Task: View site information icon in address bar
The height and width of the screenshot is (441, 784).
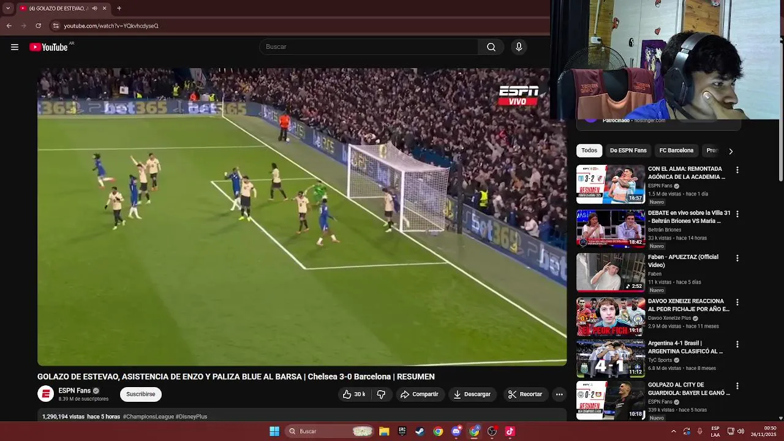Action: [56, 26]
